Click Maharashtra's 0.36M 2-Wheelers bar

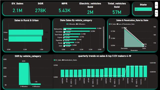80,28
